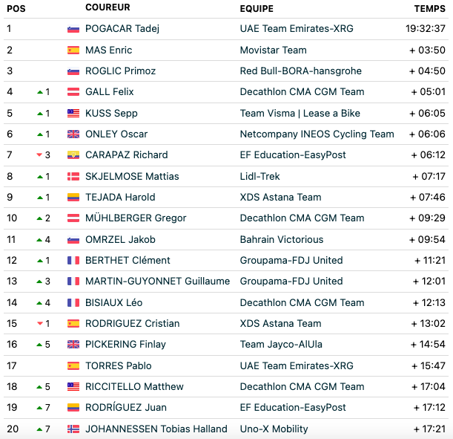Open rider MAS Enric's profile
The height and width of the screenshot is (439, 453).
(109, 50)
